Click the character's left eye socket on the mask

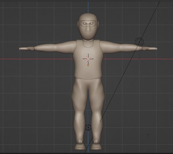92,23
